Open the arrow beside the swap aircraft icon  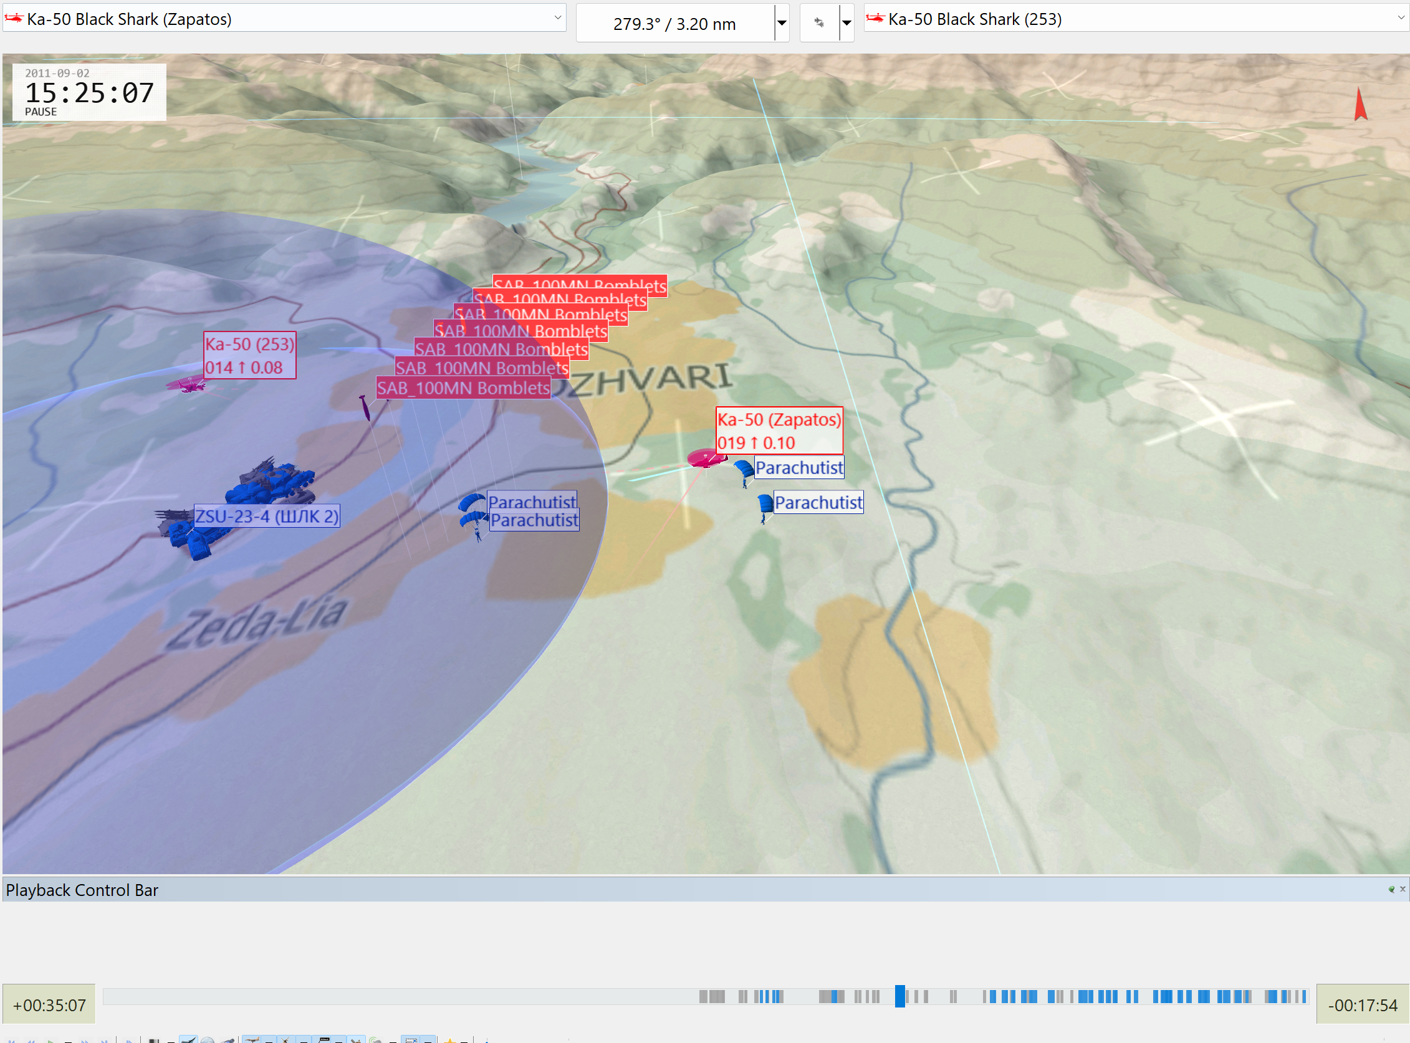[x=846, y=23]
